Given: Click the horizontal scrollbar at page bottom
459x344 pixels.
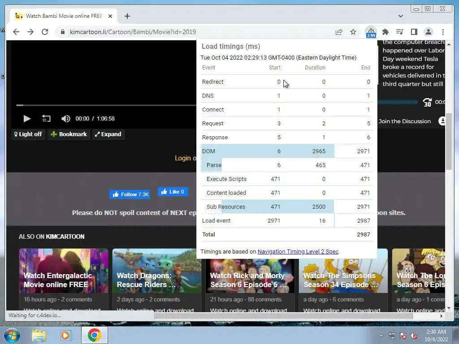Looking at the screenshot, I should click(284, 316).
